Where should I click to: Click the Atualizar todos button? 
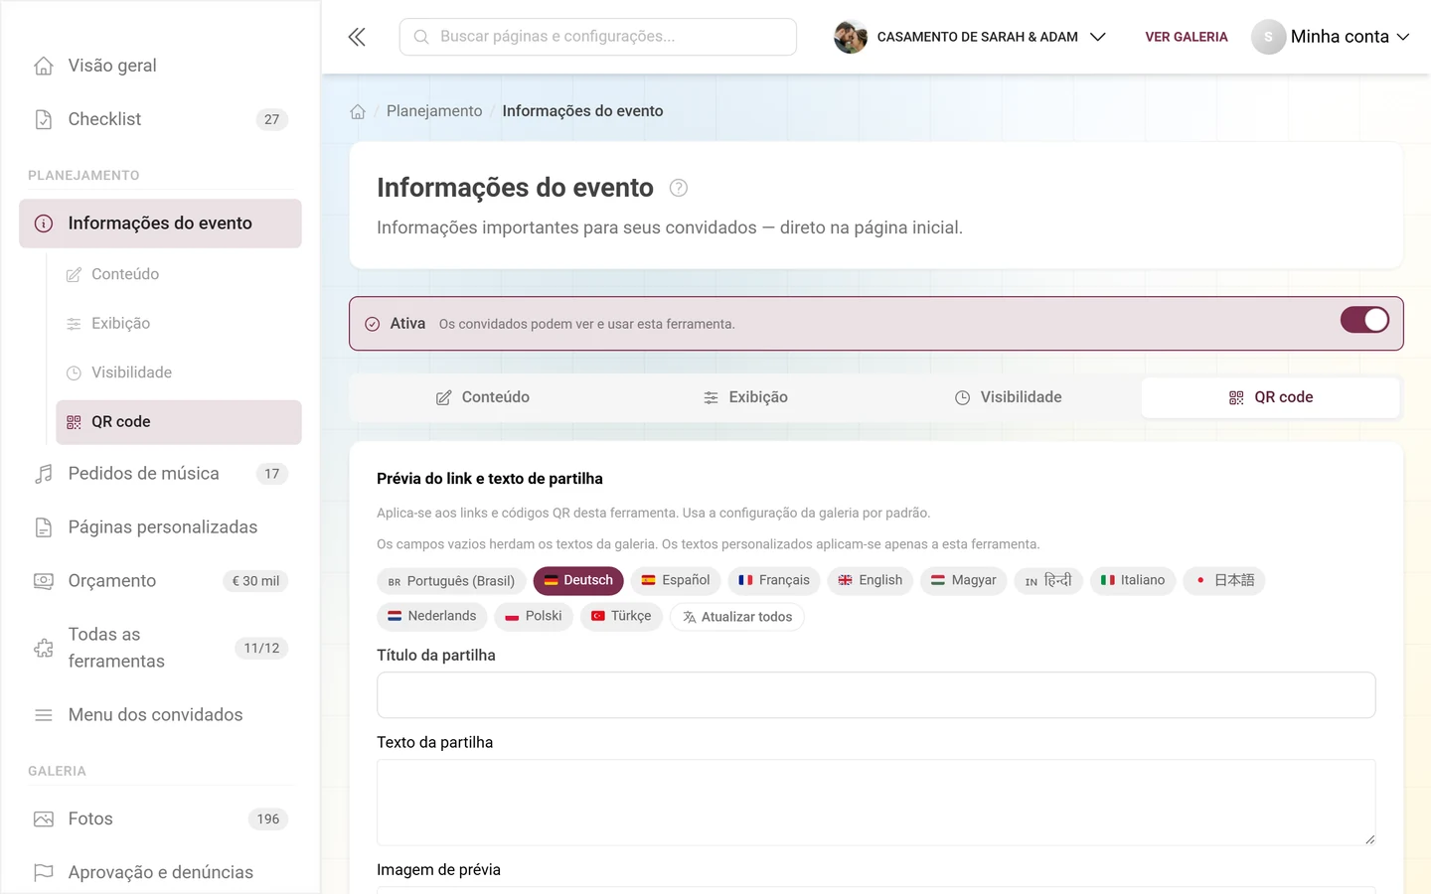737,617
